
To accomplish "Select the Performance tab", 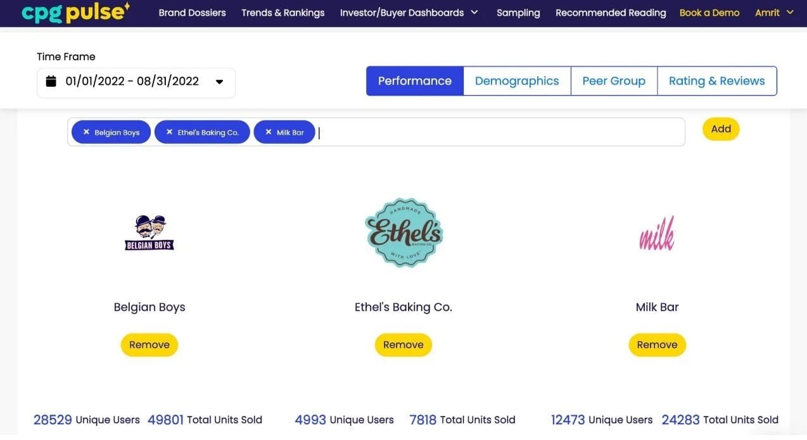I will point(415,81).
